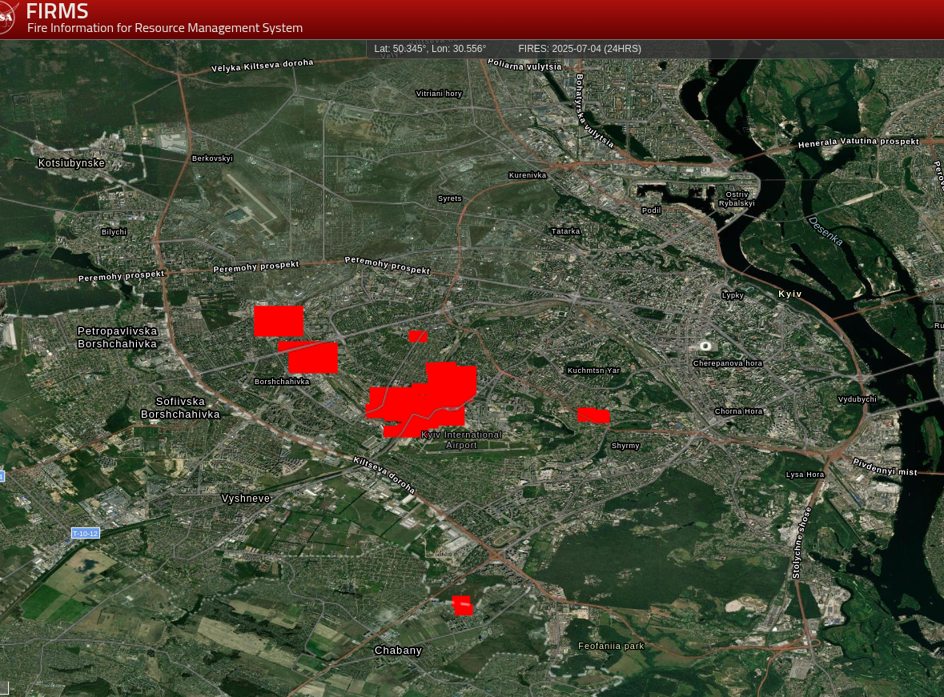Click the Kyiv city label
The height and width of the screenshot is (697, 944).
(790, 294)
